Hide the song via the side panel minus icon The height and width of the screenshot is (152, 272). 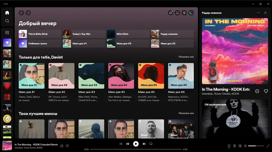(257, 91)
